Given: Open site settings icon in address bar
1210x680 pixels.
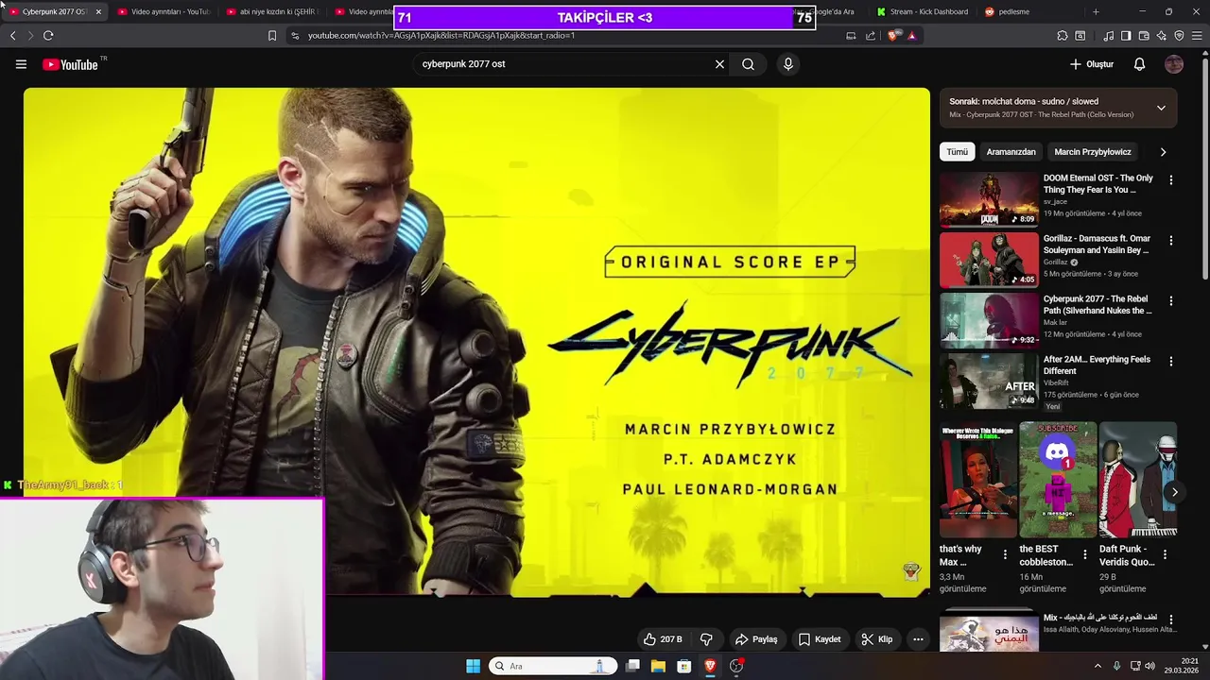Looking at the screenshot, I should coord(295,36).
